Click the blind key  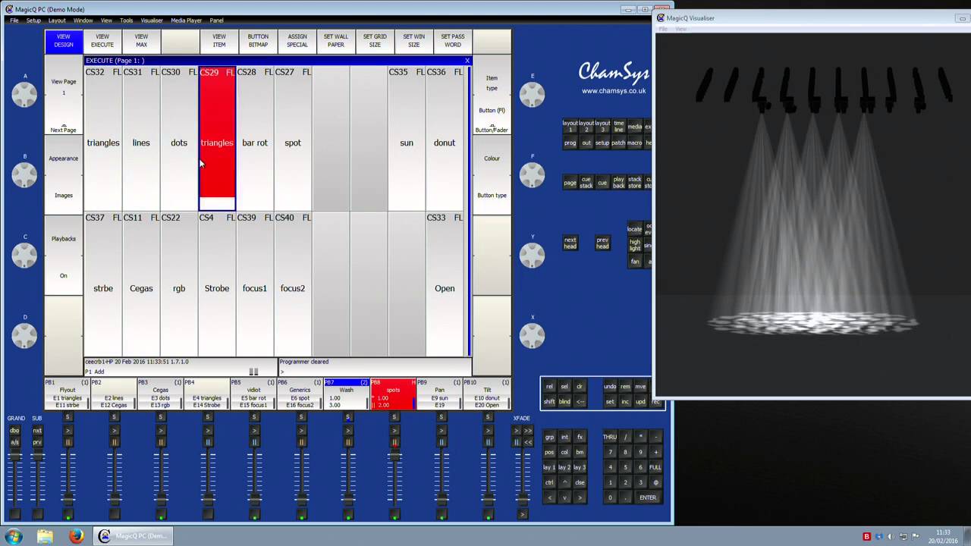click(564, 402)
